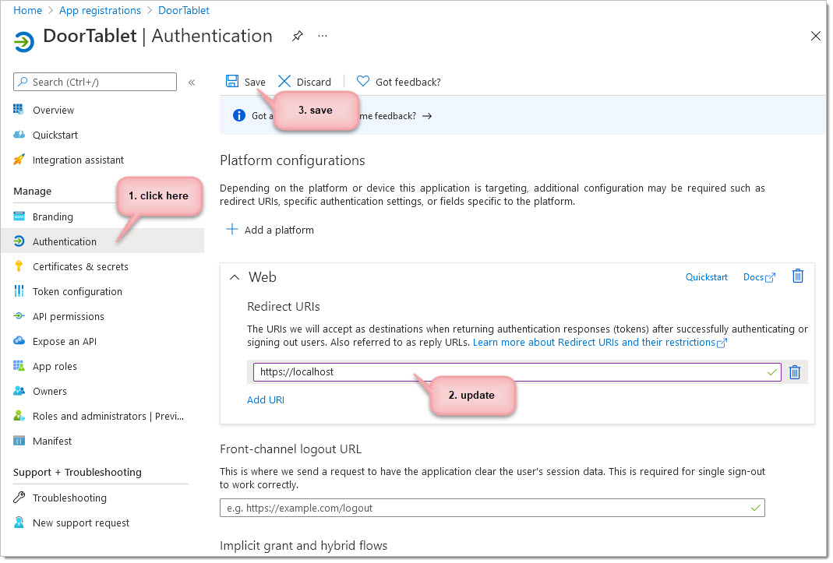The image size is (833, 563).
Task: Open the Overview menu item
Action: tap(53, 110)
